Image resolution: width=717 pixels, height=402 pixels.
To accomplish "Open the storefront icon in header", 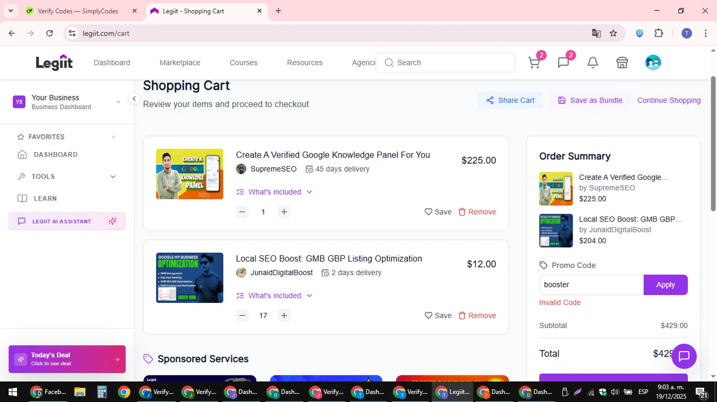I will tap(622, 62).
